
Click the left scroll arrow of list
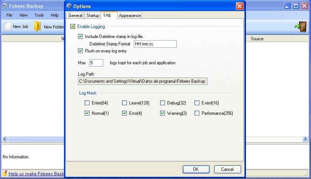click(x=5, y=139)
